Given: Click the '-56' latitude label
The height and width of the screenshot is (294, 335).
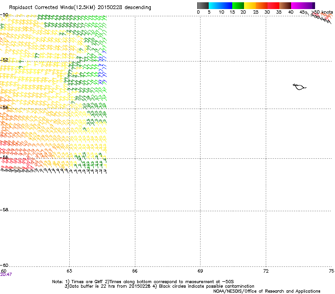Looking at the screenshot, I should point(4,157).
